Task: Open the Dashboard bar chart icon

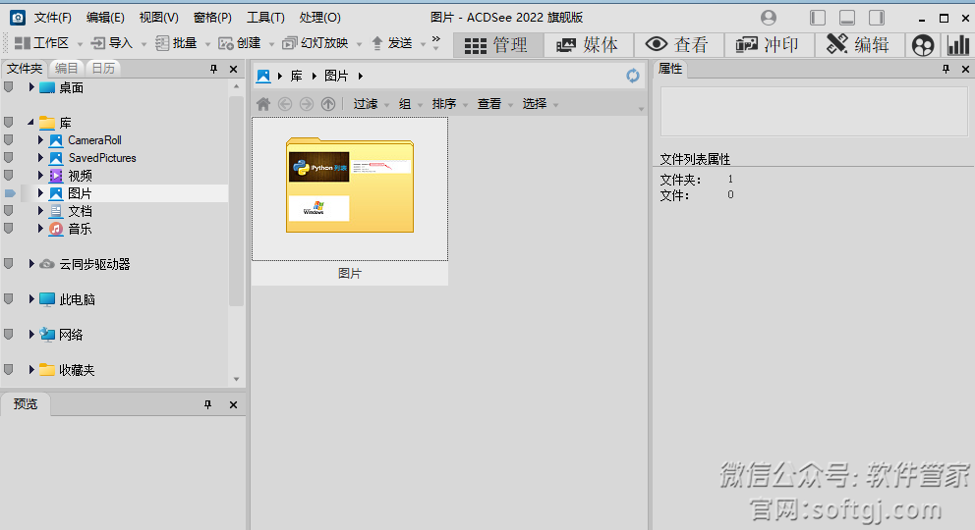Action: tap(957, 44)
